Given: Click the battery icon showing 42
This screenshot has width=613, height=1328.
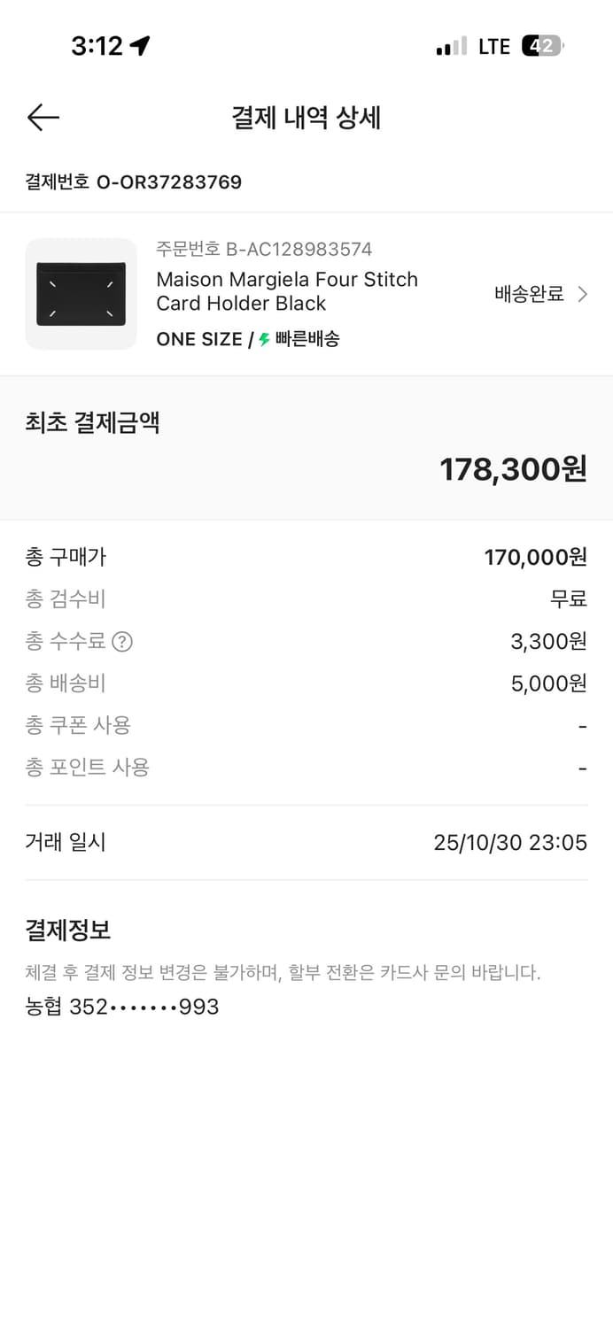Looking at the screenshot, I should click(543, 44).
